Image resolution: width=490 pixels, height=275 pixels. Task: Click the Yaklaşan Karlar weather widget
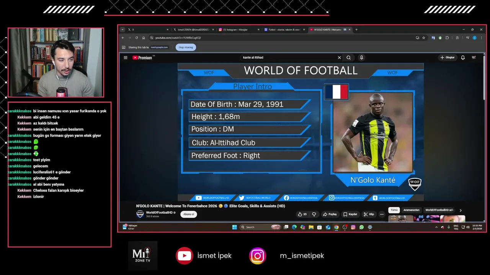[130, 227]
